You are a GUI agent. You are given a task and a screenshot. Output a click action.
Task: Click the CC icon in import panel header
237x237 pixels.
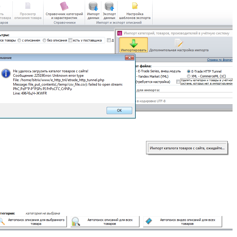120,33
